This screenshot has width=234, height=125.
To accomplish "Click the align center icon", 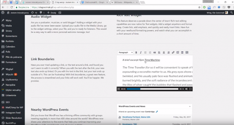I will click(x=164, y=53).
